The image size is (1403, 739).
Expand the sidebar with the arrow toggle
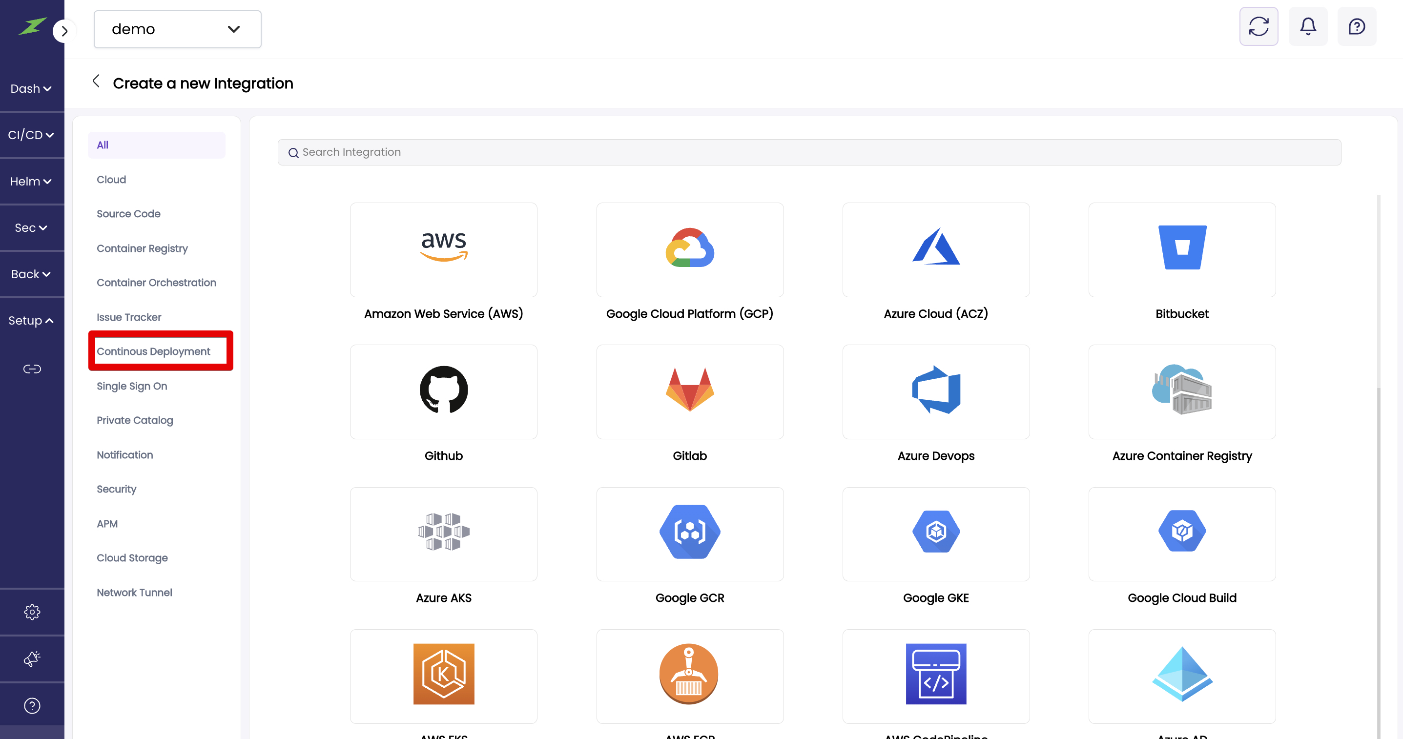pyautogui.click(x=64, y=31)
